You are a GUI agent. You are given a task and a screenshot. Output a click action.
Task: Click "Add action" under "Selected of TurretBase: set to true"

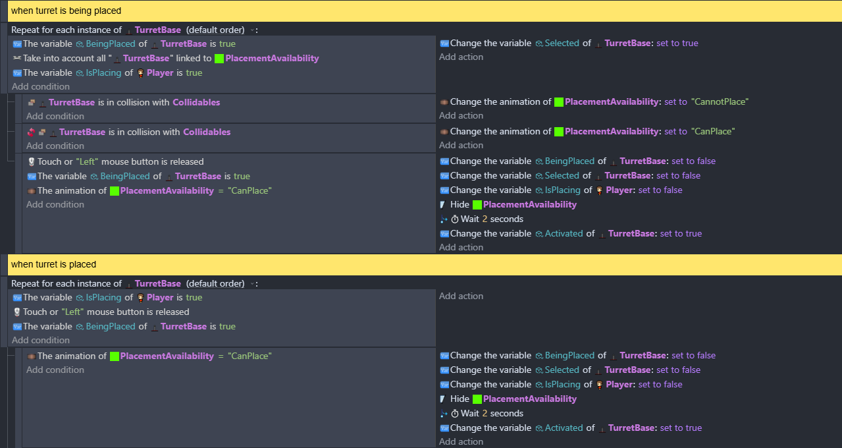(461, 57)
